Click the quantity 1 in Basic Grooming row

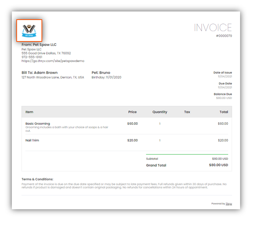pos(160,124)
